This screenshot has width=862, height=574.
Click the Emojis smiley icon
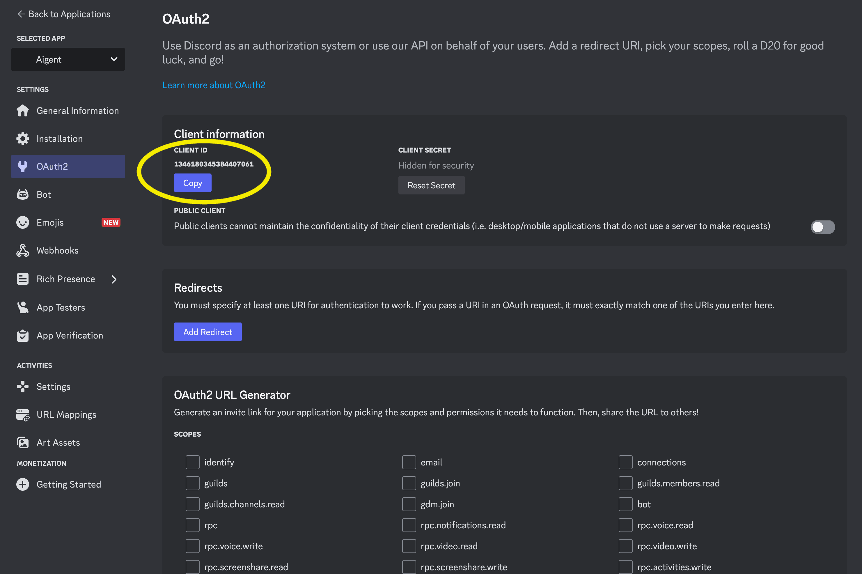[x=23, y=222]
